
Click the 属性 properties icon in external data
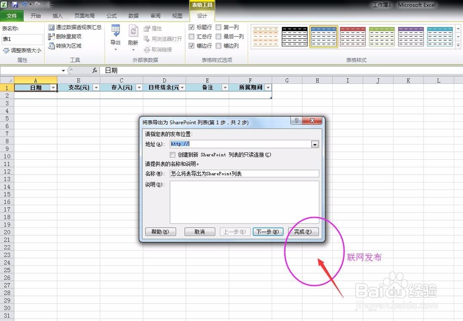pyautogui.click(x=147, y=28)
